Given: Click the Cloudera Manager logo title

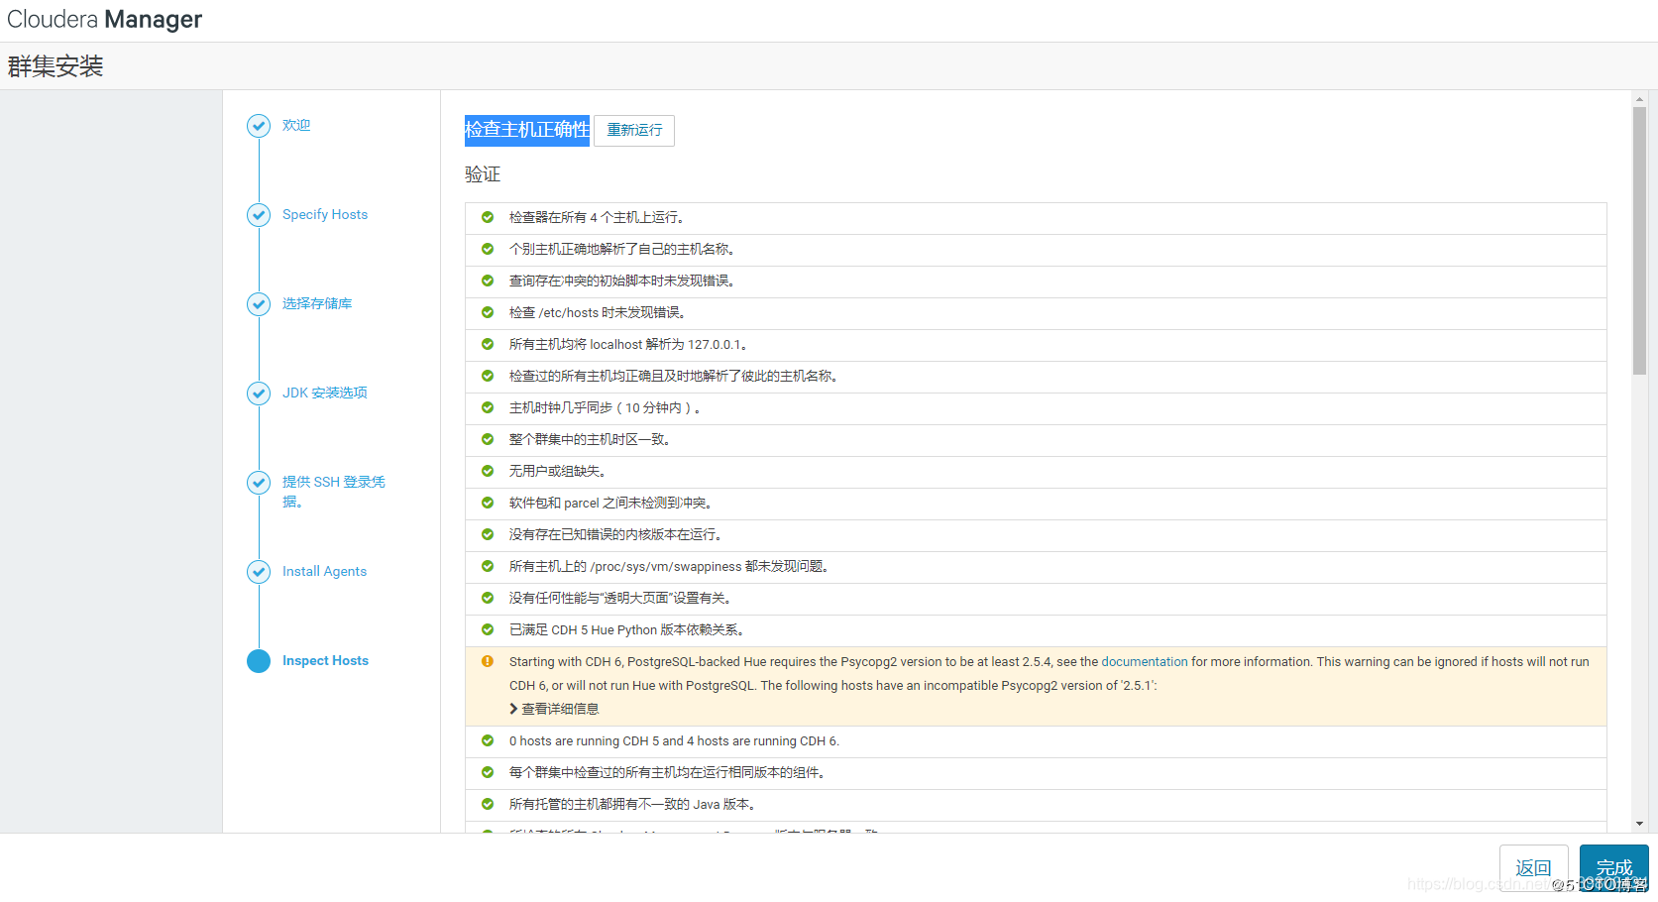Looking at the screenshot, I should click(105, 20).
